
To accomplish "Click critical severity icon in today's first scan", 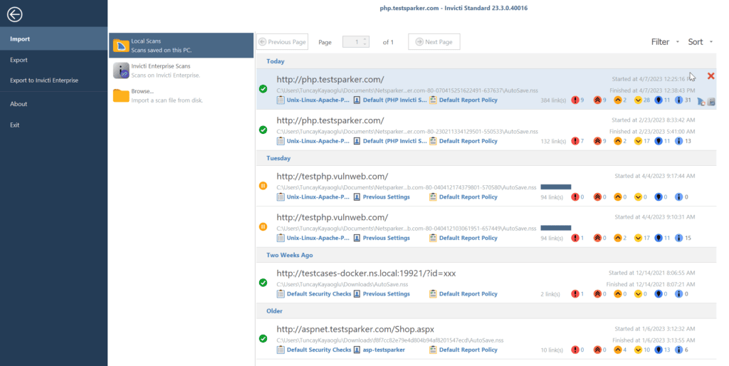I will tap(575, 100).
